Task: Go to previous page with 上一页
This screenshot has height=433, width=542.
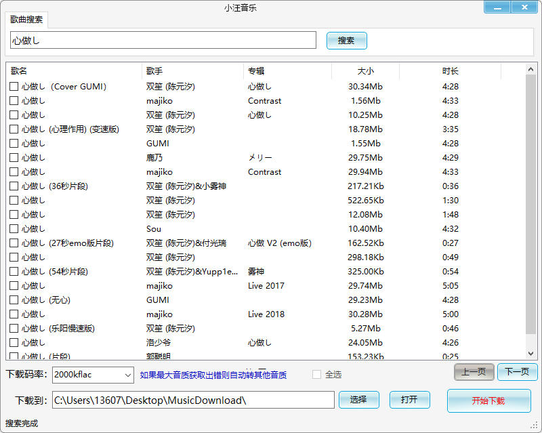Action: [474, 372]
